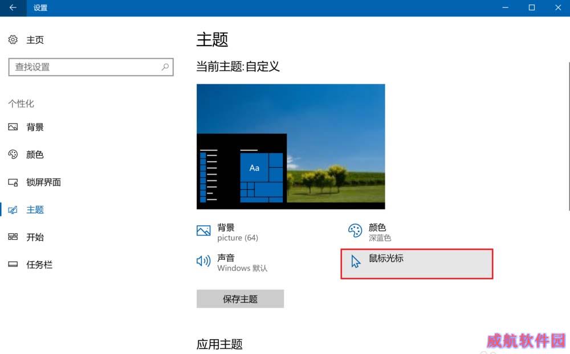Open the color palette icon under preview
570x354 pixels.
[x=355, y=230]
